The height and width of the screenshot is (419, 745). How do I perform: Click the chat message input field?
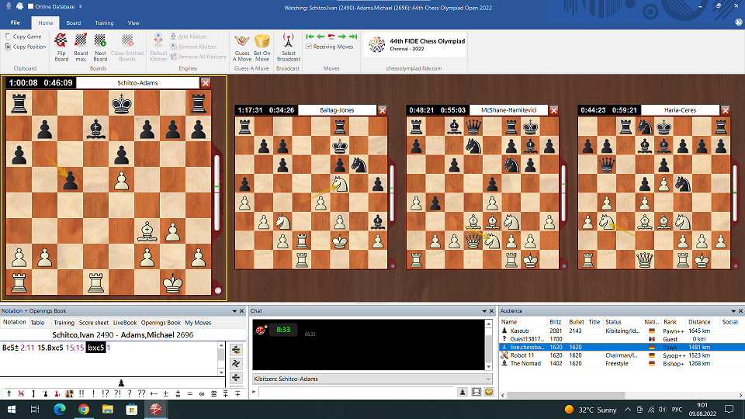(357, 392)
